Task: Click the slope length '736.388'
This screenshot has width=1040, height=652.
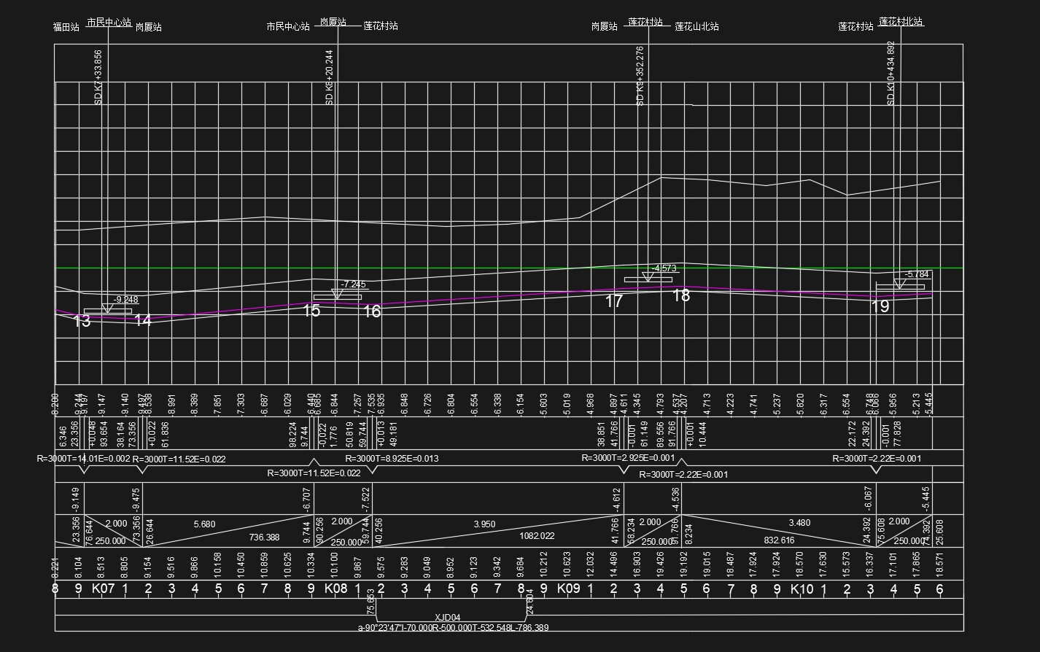Action: 264,537
